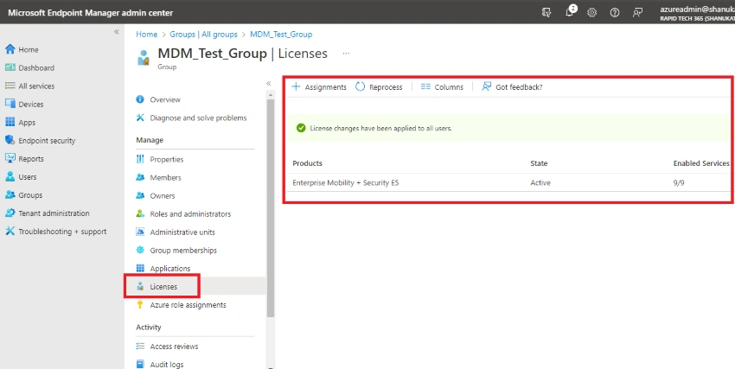Click Reprocess in the toolbar
The width and height of the screenshot is (735, 369).
tap(379, 87)
